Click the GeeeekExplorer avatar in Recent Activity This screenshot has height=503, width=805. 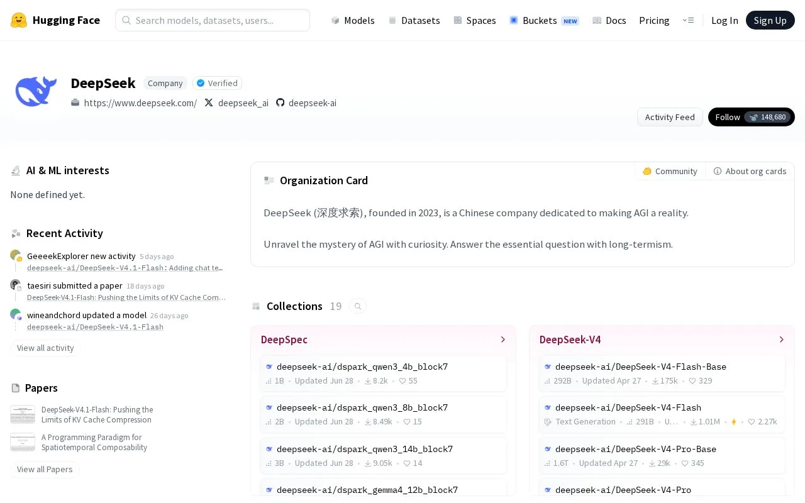[x=16, y=255]
